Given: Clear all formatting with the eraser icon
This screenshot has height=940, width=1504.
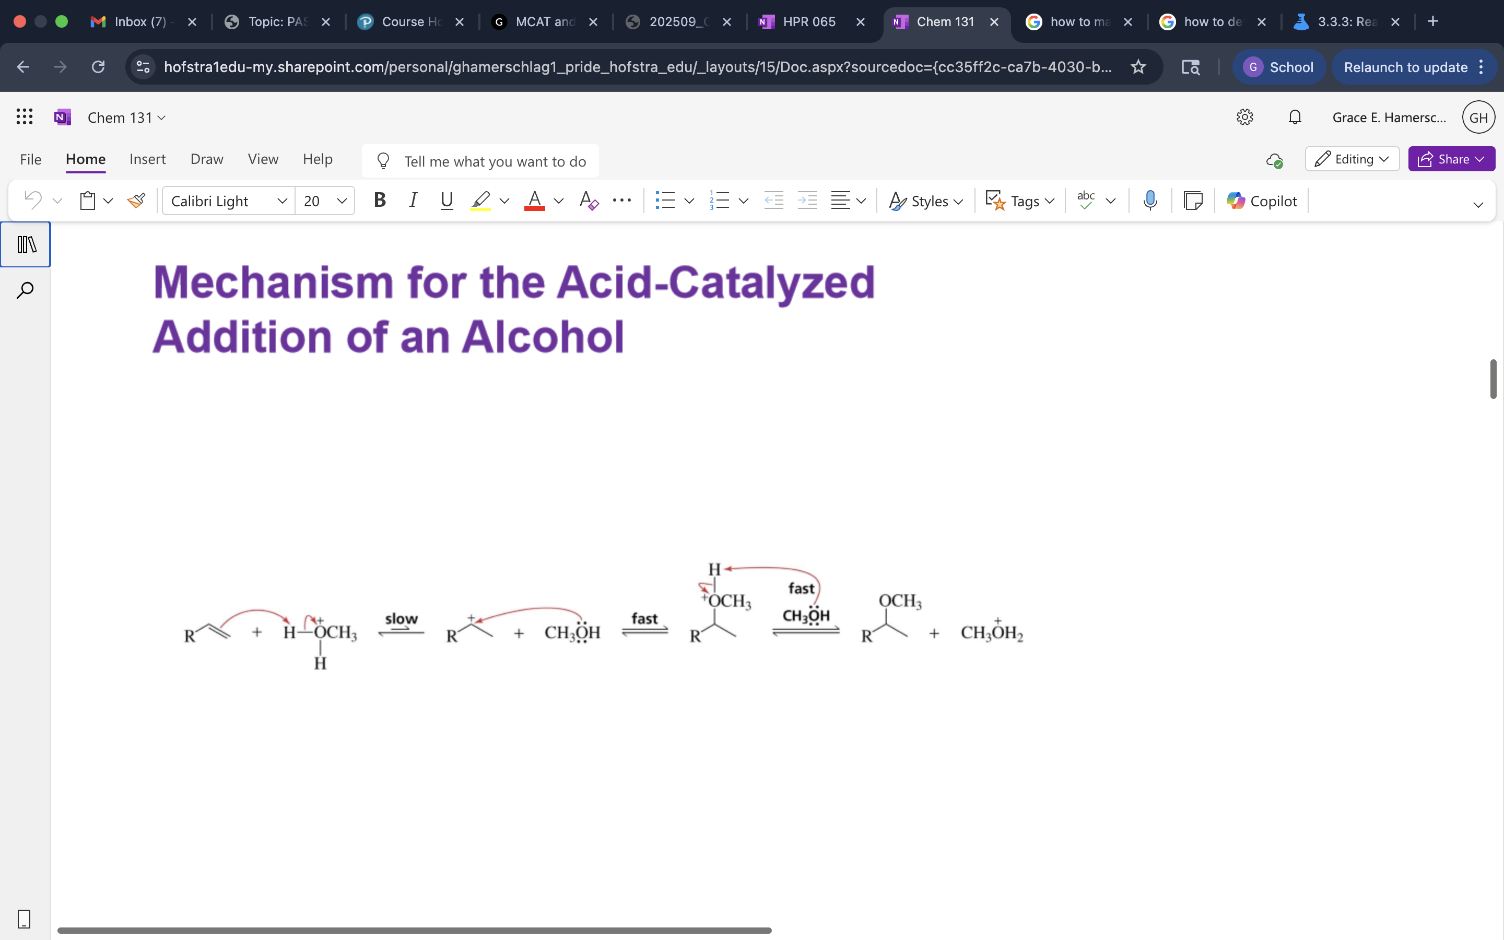Looking at the screenshot, I should 587,200.
